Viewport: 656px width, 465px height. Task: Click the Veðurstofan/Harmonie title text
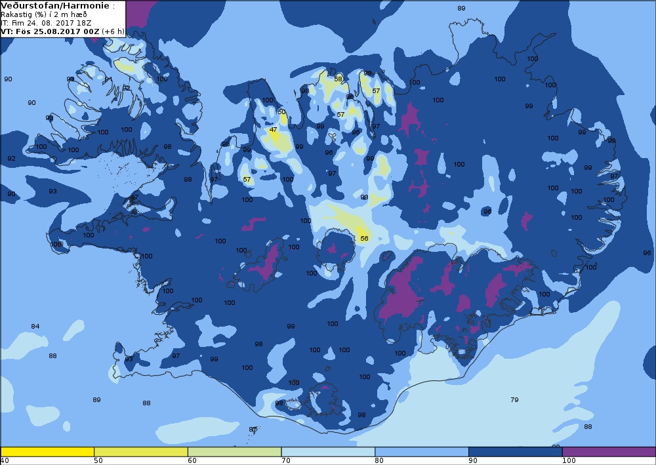(x=55, y=6)
